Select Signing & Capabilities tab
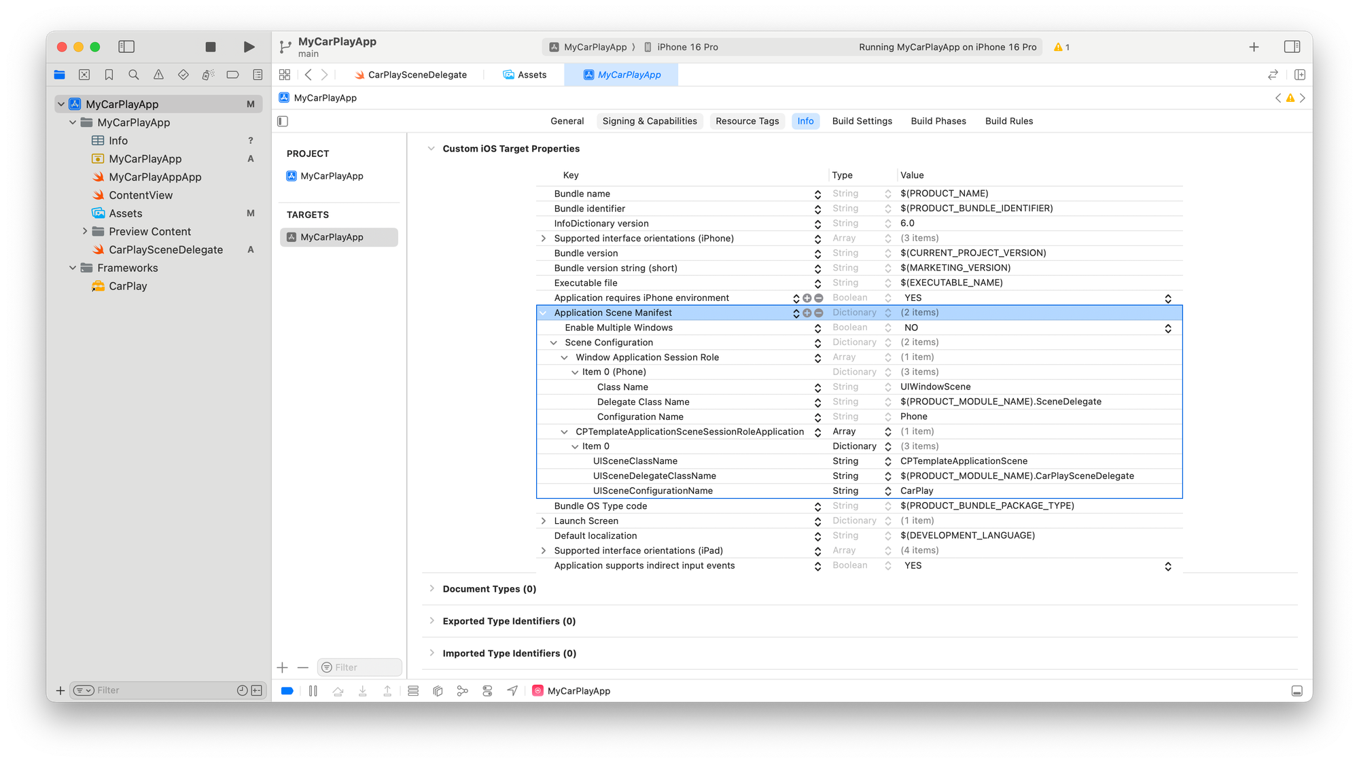This screenshot has height=763, width=1359. [x=649, y=122]
